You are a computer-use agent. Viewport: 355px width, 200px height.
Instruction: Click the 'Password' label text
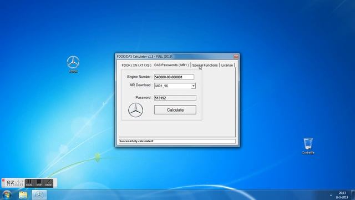click(x=143, y=98)
